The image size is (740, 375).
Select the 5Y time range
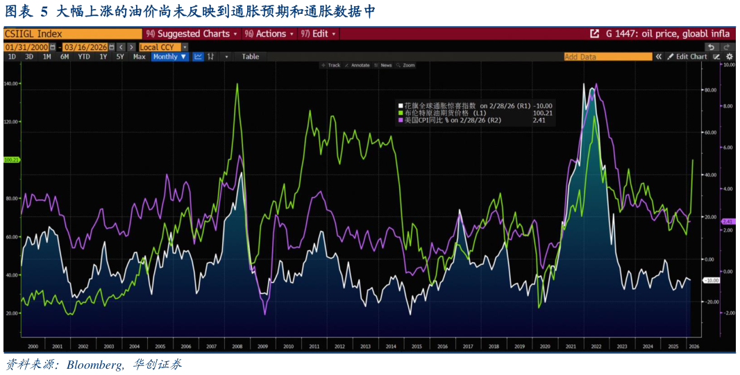click(x=120, y=57)
